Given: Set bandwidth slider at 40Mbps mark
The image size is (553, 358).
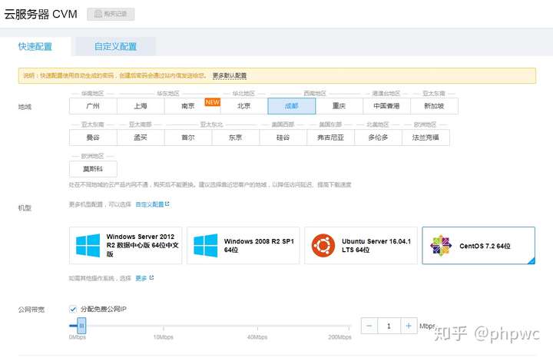Looking at the screenshot, I should point(257,327).
